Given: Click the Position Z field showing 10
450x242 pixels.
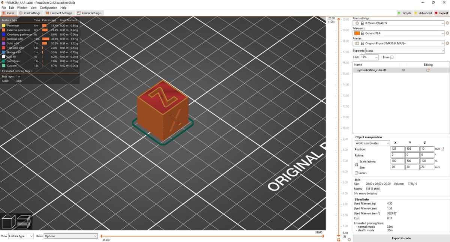Looking at the screenshot, I should (x=426, y=149).
